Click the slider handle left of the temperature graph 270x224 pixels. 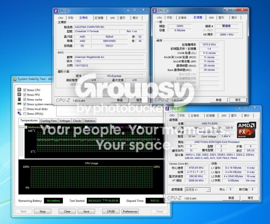[x=22, y=126]
